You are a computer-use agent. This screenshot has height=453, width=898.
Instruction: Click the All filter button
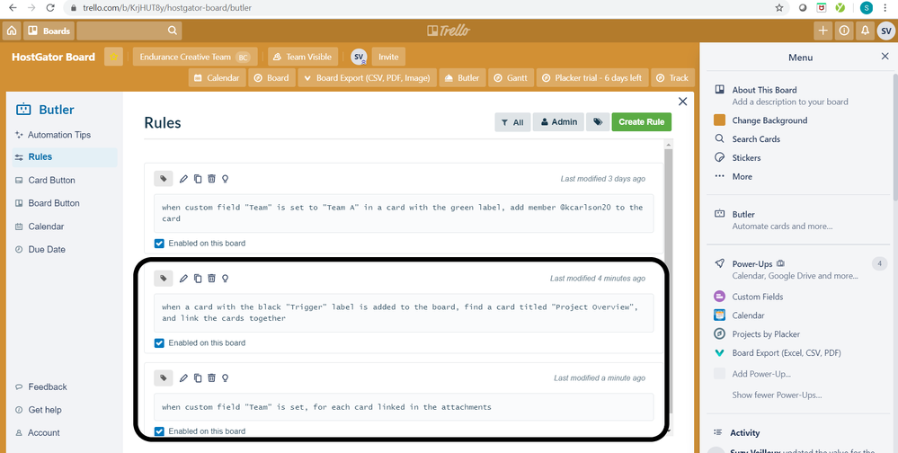click(x=512, y=122)
